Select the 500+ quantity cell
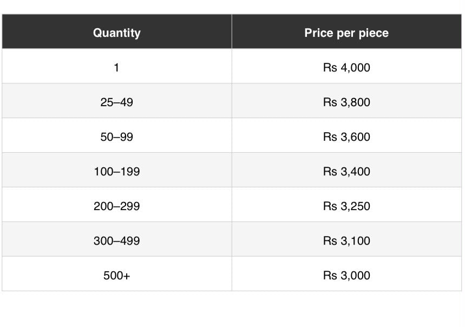Screen dimensions: 465x327 [117, 274]
